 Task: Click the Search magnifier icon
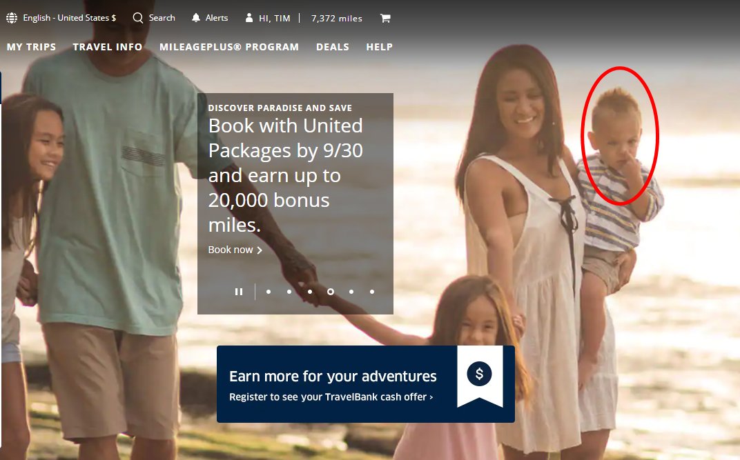click(138, 18)
